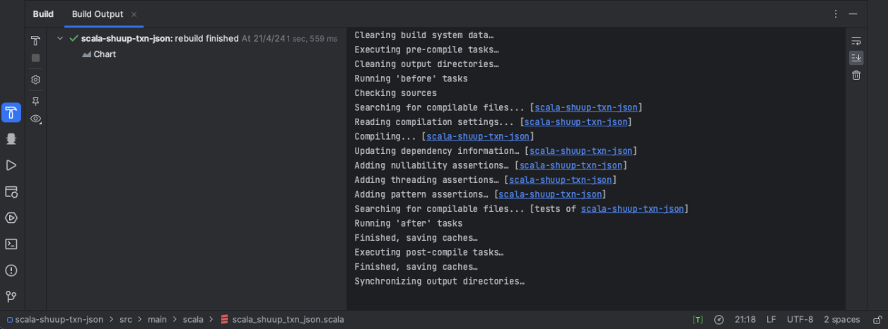The height and width of the screenshot is (329, 888).
Task: Open the build settings gear icon
Action: point(35,80)
